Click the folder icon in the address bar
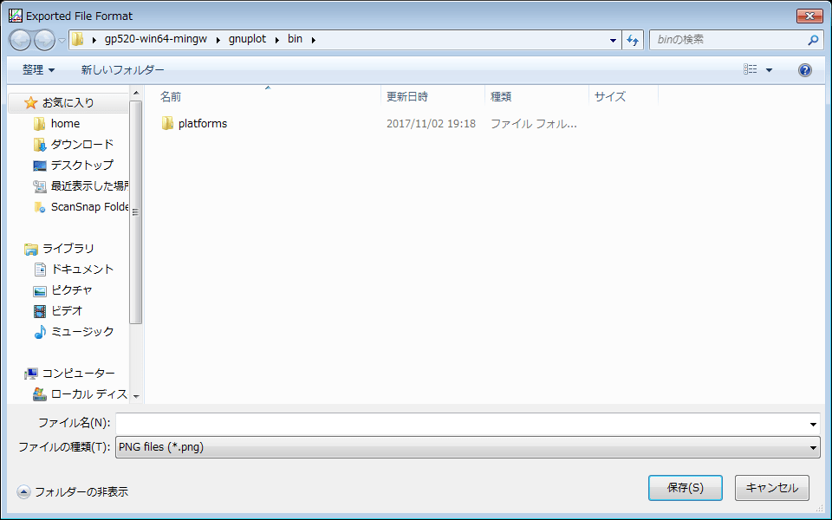832x520 pixels. (78, 39)
